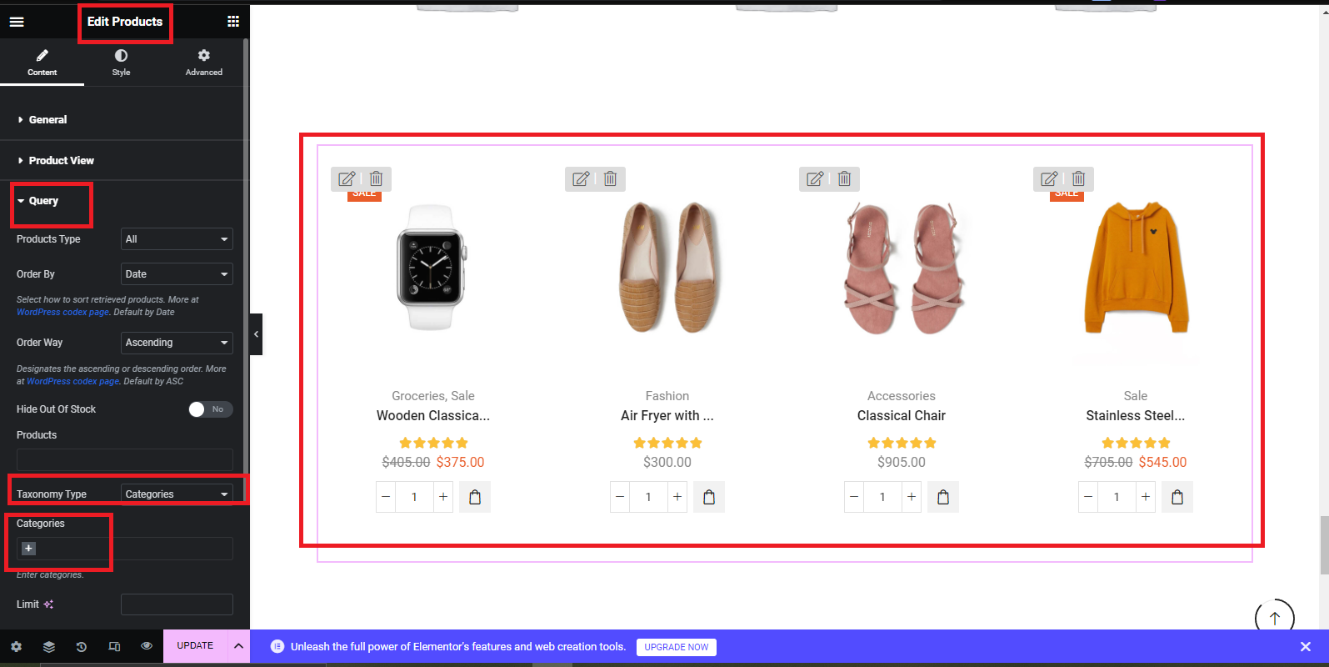Click the trash icon on Classical Chair product
Screen dimensions: 1329x667
844,178
